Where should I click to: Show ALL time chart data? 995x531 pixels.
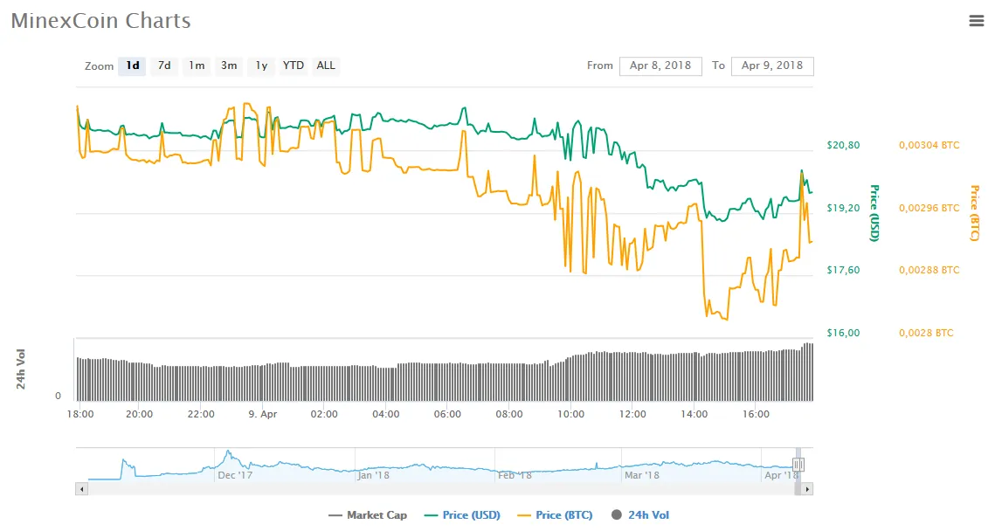[326, 66]
